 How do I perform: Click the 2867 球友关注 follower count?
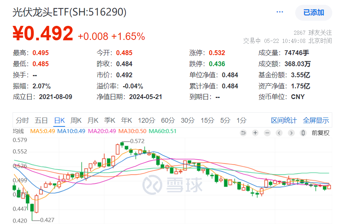(313, 33)
